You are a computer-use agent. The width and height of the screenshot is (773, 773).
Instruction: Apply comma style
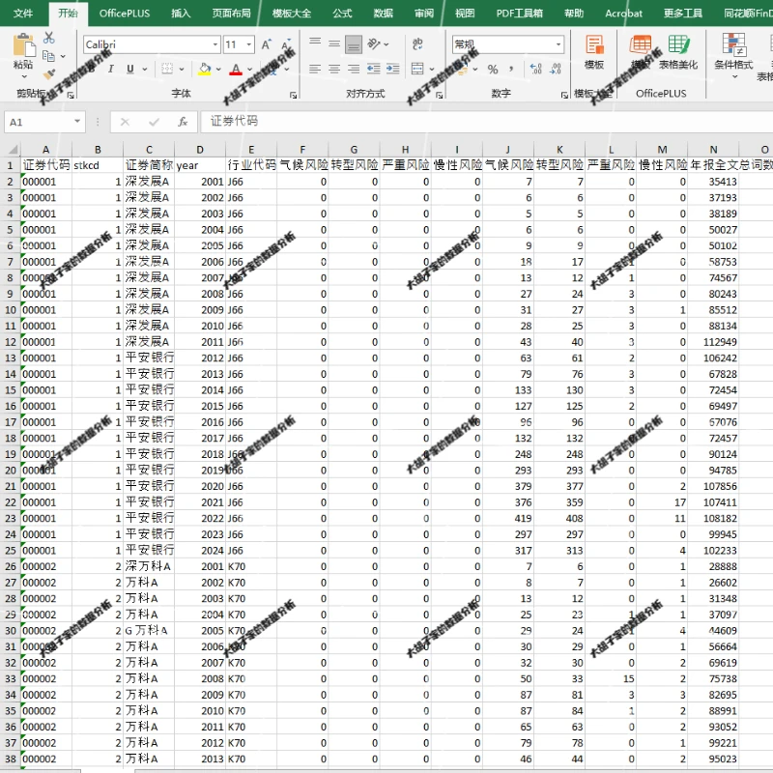(x=511, y=70)
